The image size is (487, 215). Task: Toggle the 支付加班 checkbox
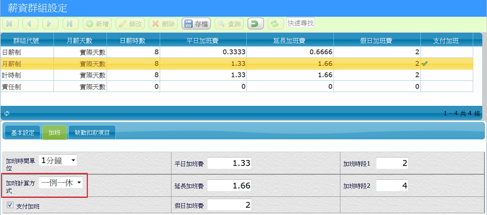tap(10, 206)
